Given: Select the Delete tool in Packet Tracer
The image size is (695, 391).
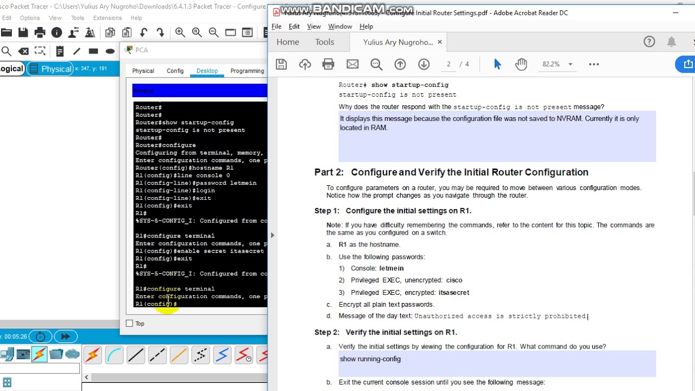Looking at the screenshot, I should click(23, 51).
